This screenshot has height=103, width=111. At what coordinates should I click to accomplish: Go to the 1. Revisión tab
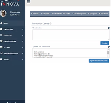(x=35, y=14)
